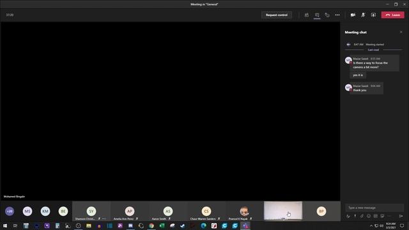Select the SY participant tile
The height and width of the screenshot is (230, 409).
coord(91,211)
